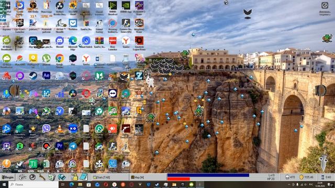The width and height of the screenshot is (335, 188).
Task: Launch Microsoft Edge desktop shortcut
Action: (73, 41)
